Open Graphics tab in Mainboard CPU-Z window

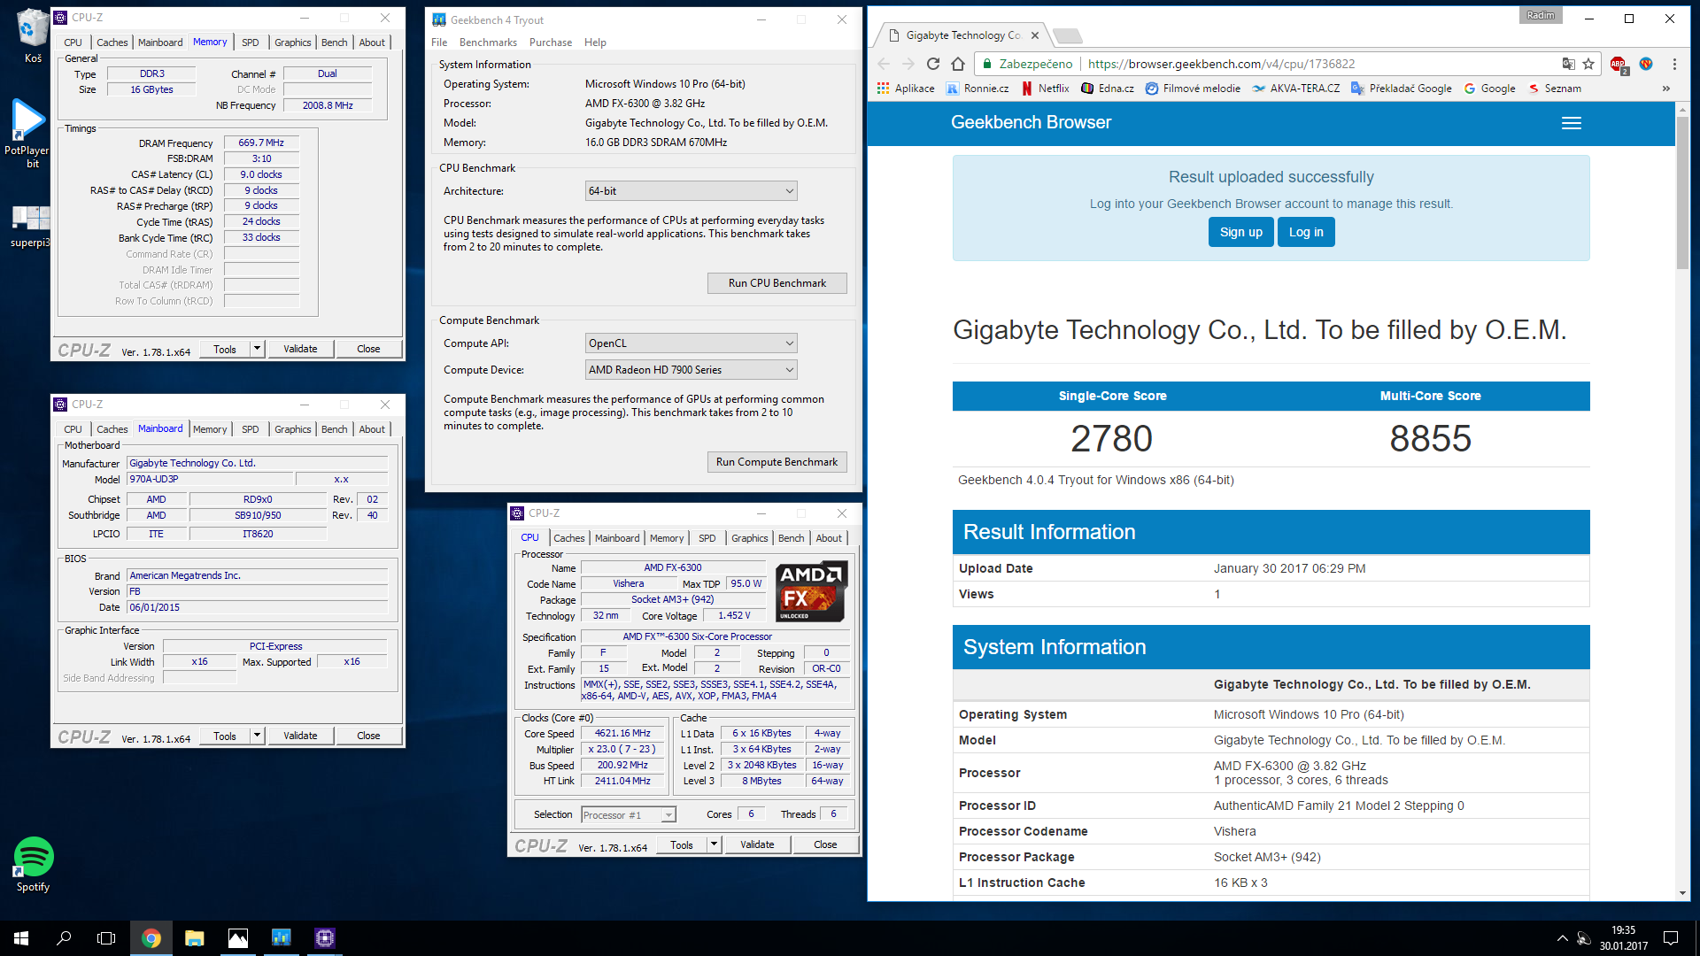coord(292,429)
